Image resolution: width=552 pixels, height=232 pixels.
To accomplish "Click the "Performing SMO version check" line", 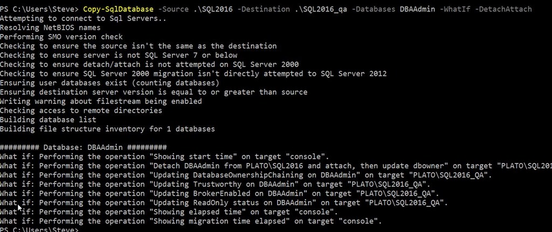I will (61, 37).
